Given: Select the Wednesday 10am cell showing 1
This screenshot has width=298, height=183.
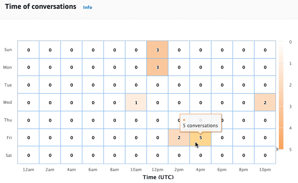Looking at the screenshot, I should pos(136,102).
